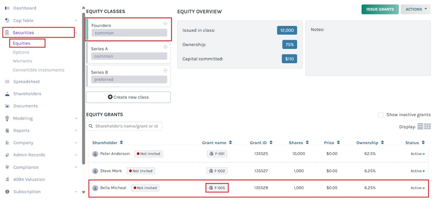Open grant F-002
This screenshot has width=435, height=201.
(x=217, y=171)
